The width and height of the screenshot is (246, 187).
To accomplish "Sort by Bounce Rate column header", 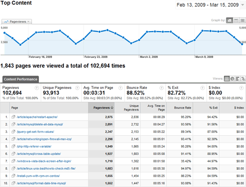I will coord(180,108).
